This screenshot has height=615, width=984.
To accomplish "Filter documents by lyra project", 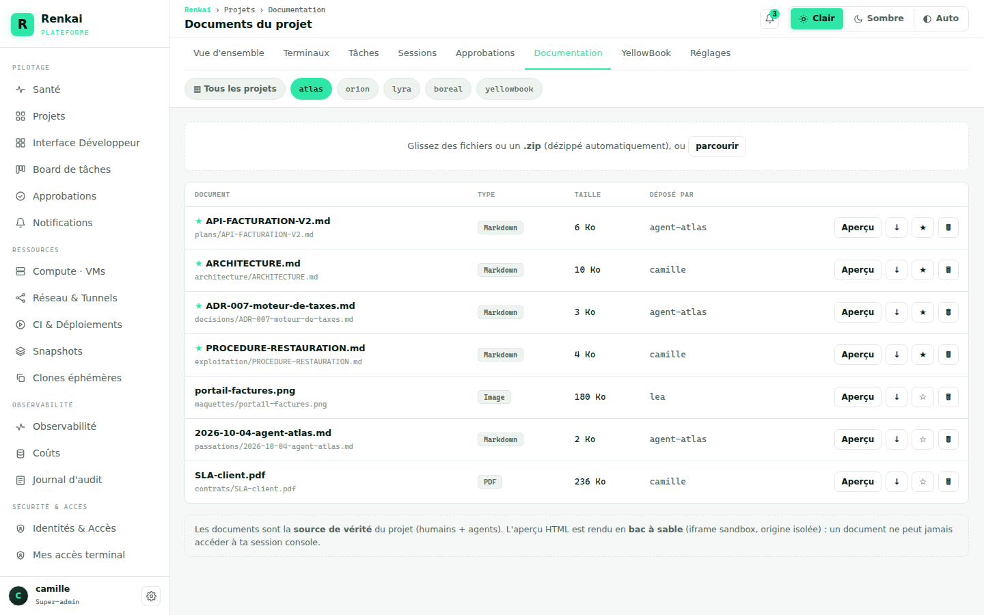I will (x=402, y=89).
